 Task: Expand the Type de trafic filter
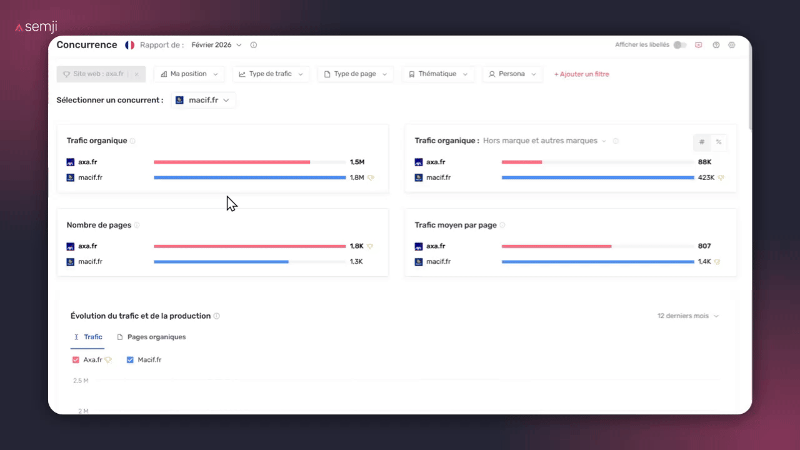pos(271,74)
